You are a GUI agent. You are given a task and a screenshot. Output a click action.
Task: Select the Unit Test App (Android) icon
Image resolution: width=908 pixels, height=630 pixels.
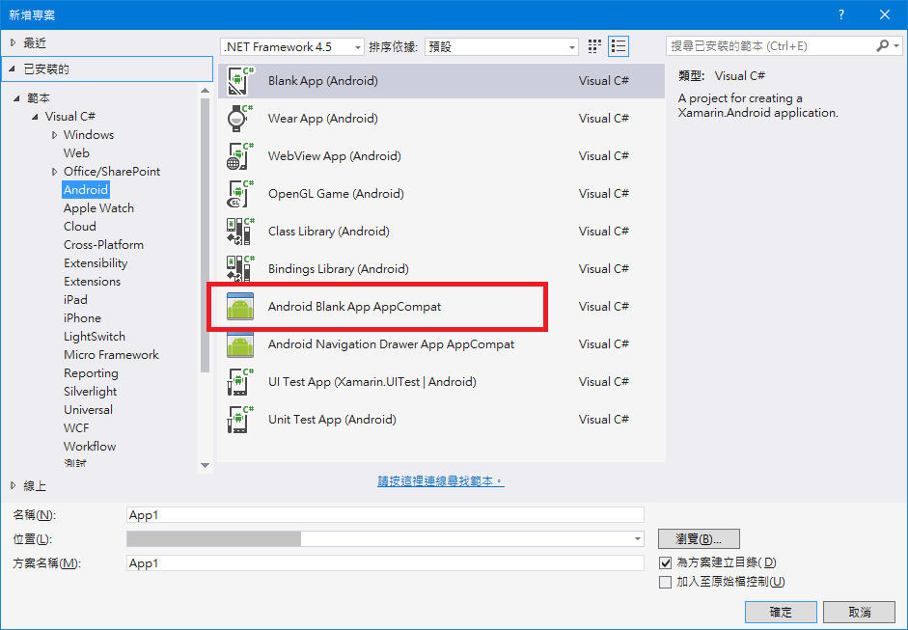[240, 420]
